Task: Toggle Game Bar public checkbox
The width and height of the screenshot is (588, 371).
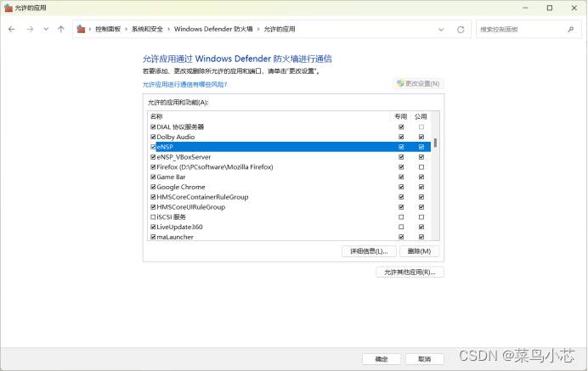Action: click(421, 177)
